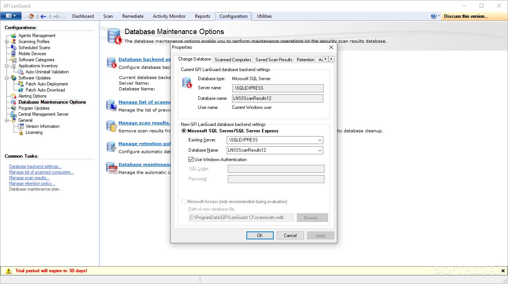Click Discuss this version link
508x284 pixels.
click(466, 16)
